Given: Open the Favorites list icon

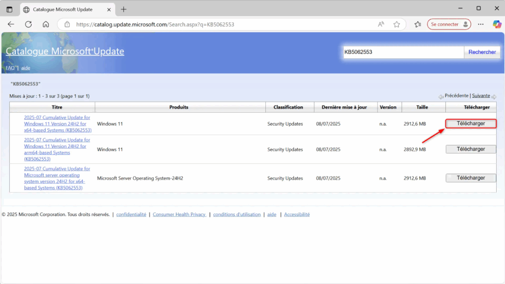Looking at the screenshot, I should pyautogui.click(x=418, y=24).
